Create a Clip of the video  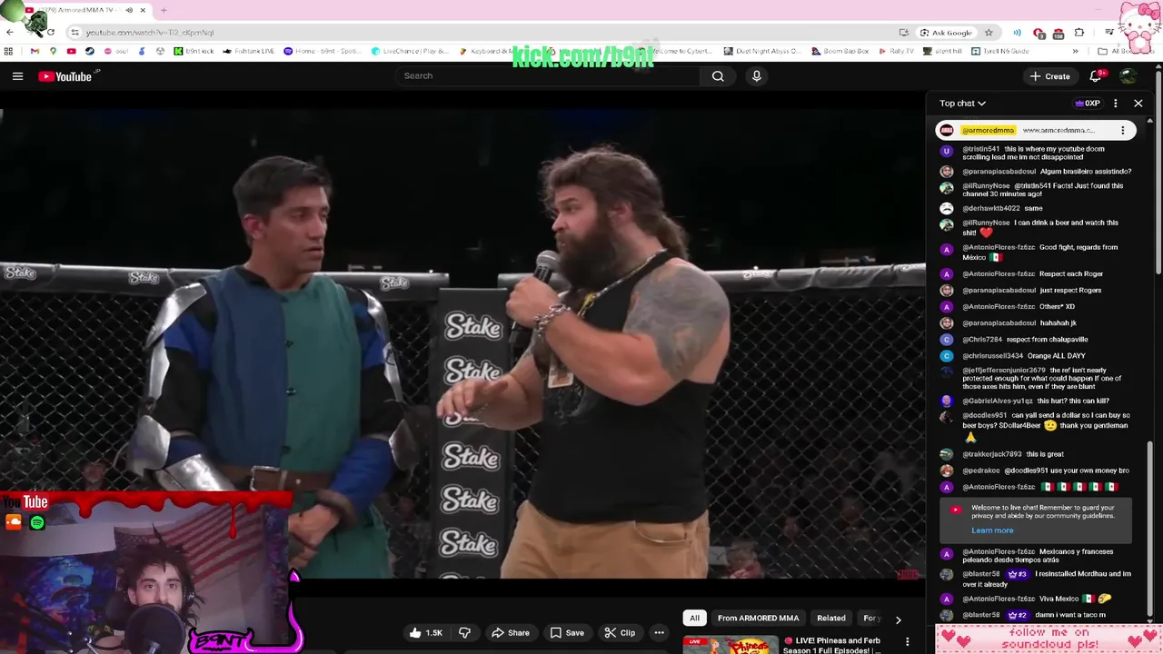[x=621, y=633]
